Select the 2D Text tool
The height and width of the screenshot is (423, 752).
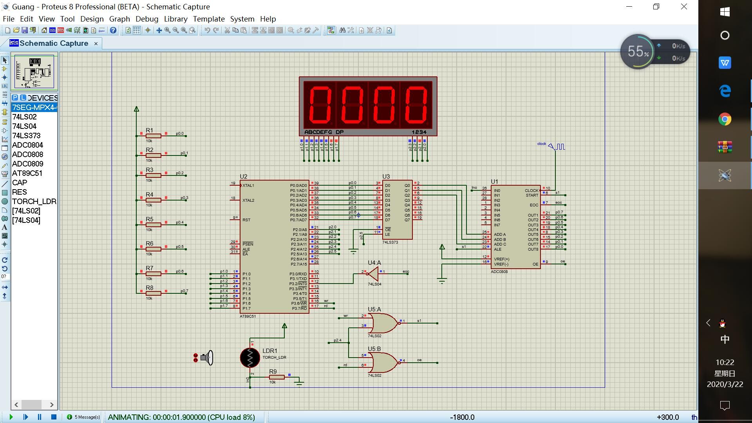coord(5,227)
